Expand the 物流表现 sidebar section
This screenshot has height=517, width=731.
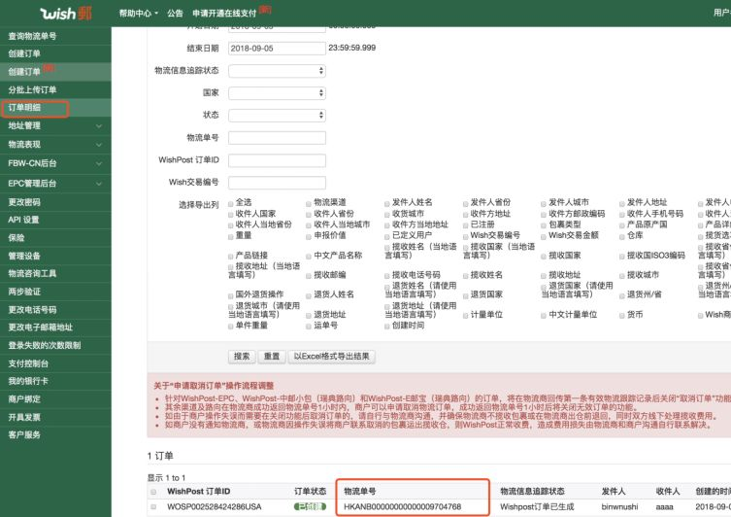[x=55, y=145]
